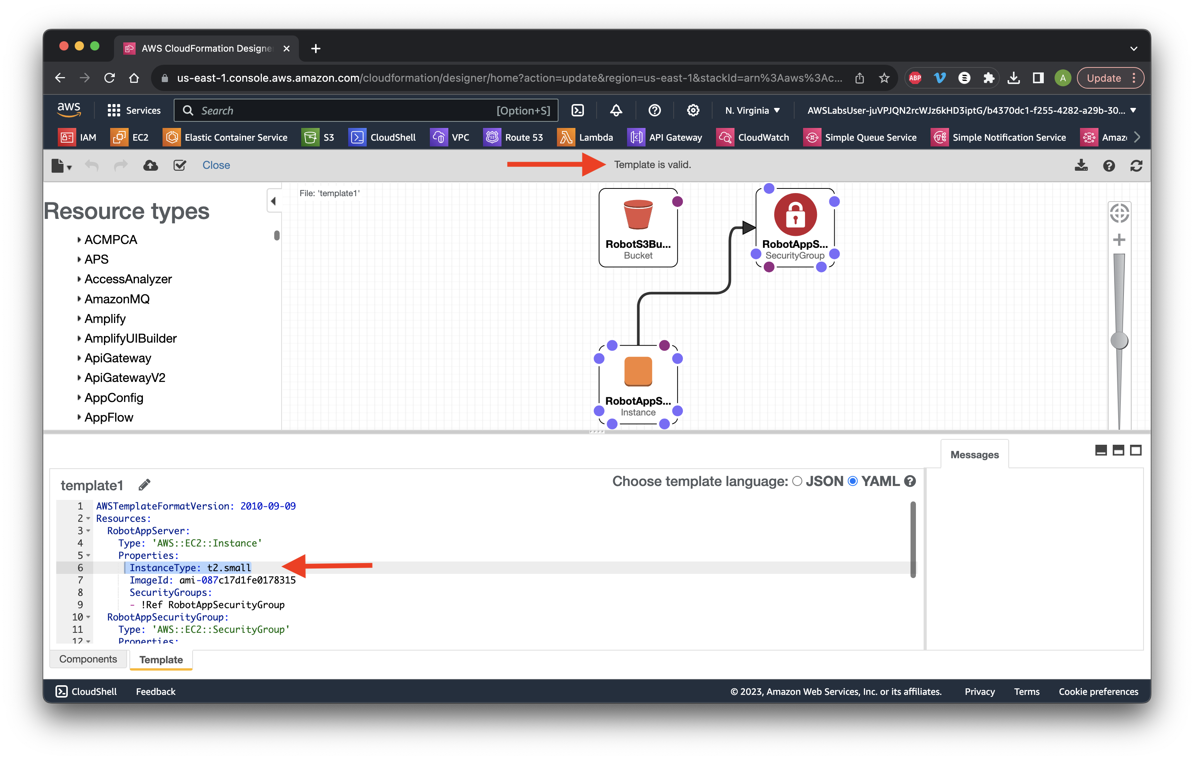The height and width of the screenshot is (760, 1194).
Task: Click the browser address bar URL
Action: click(x=509, y=78)
